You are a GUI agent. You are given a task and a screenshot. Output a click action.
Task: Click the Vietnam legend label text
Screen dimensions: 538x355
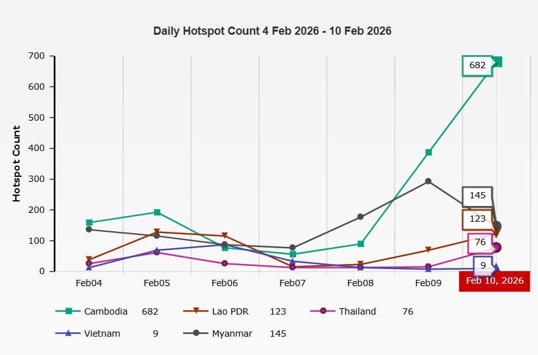pos(102,334)
